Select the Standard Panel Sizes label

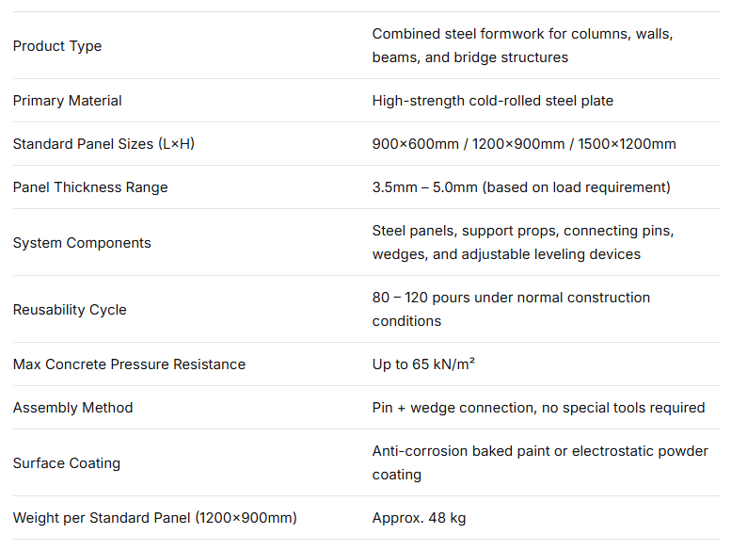click(103, 144)
